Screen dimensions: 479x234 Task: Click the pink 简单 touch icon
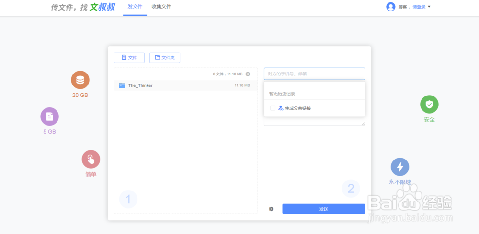click(x=91, y=159)
